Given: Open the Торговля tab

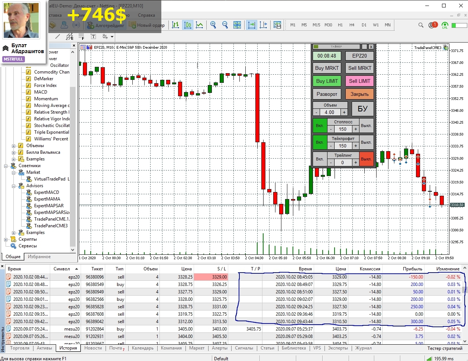Looking at the screenshot, I should (x=20, y=348).
